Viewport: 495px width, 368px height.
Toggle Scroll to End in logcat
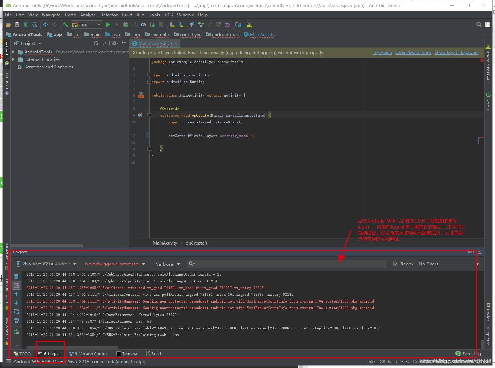[16, 285]
